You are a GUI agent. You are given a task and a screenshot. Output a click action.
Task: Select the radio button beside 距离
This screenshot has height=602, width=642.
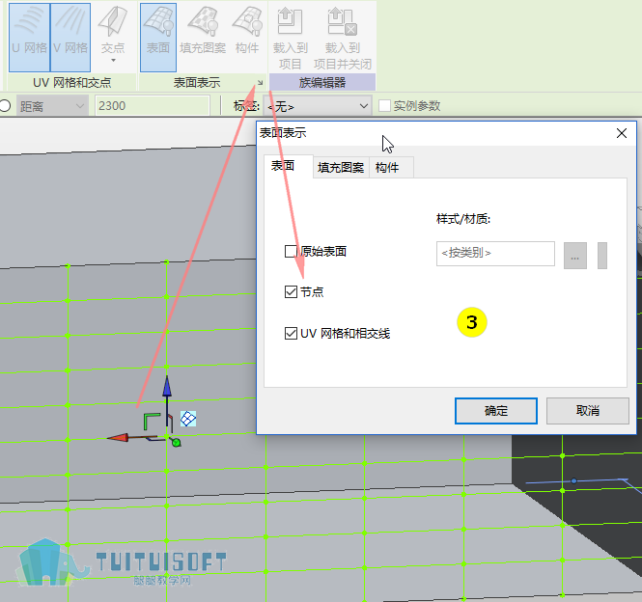click(x=5, y=105)
